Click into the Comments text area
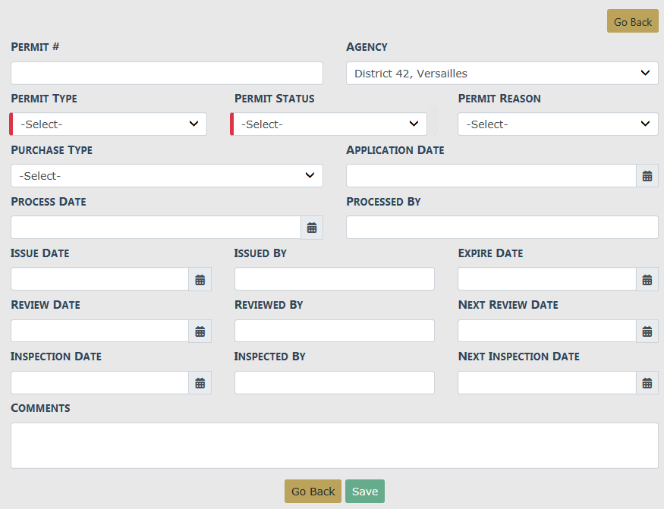 click(334, 445)
